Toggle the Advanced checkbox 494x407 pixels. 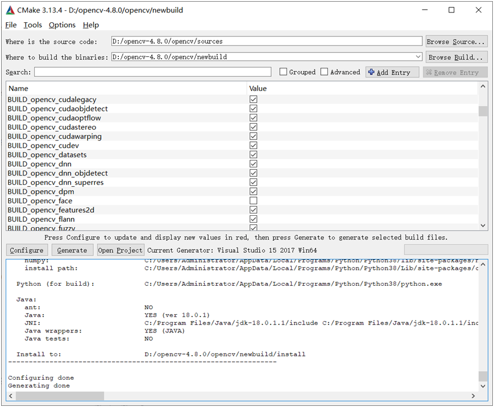point(324,72)
